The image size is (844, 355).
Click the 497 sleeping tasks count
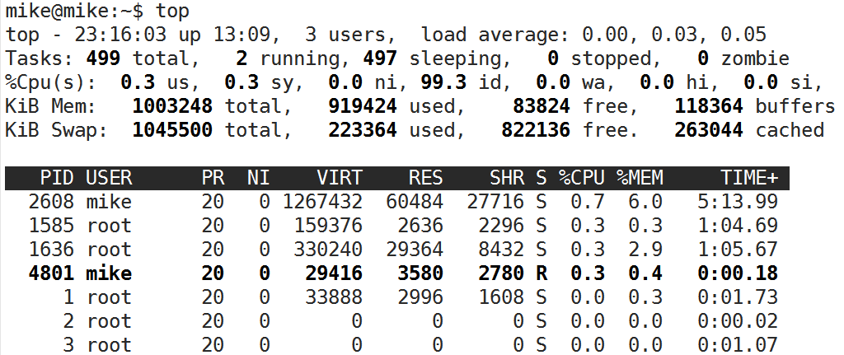click(x=380, y=58)
